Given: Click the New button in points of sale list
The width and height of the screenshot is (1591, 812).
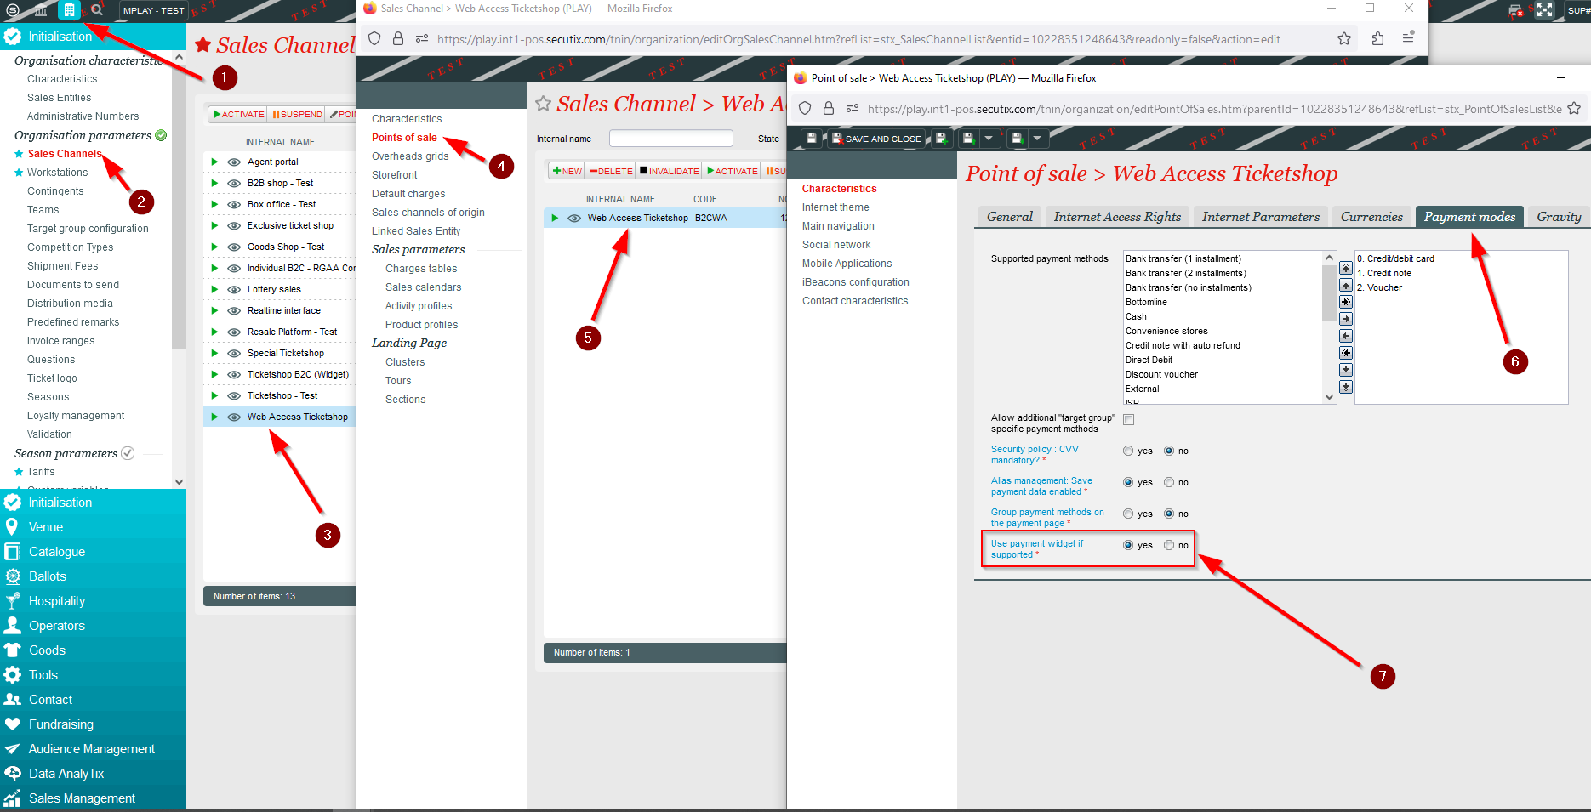Looking at the screenshot, I should [x=567, y=171].
